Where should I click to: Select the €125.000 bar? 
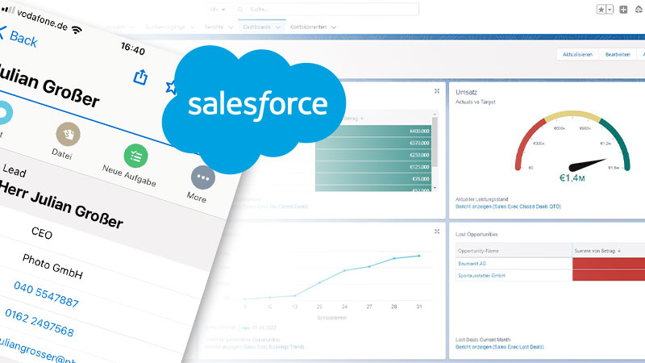373,167
